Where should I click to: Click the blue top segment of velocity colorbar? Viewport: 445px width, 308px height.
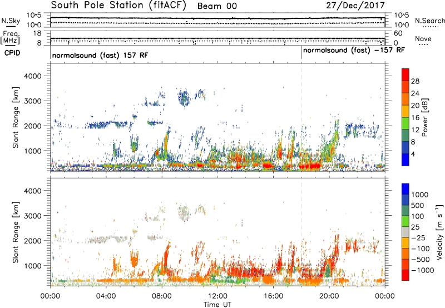coord(406,189)
